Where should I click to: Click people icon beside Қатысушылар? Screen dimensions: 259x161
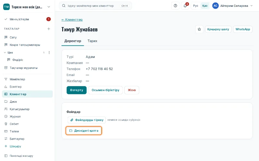click(6, 109)
